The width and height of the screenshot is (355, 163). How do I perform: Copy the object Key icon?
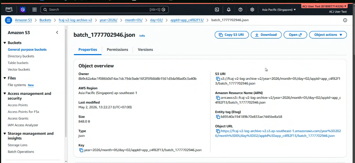81,150
